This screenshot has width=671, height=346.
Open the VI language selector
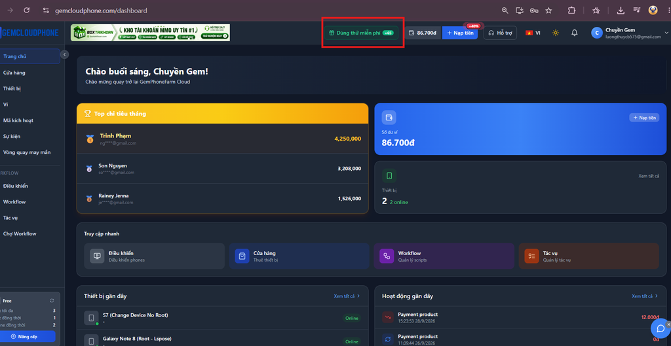[x=533, y=33]
